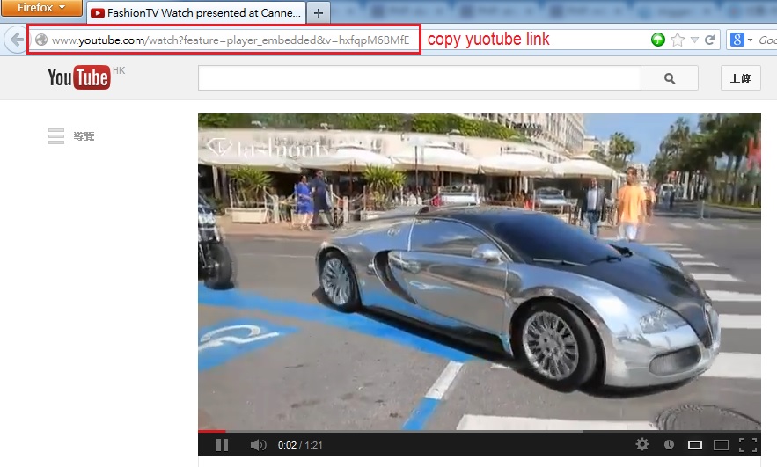
Task: Click the video progress bar
Action: pos(479,431)
